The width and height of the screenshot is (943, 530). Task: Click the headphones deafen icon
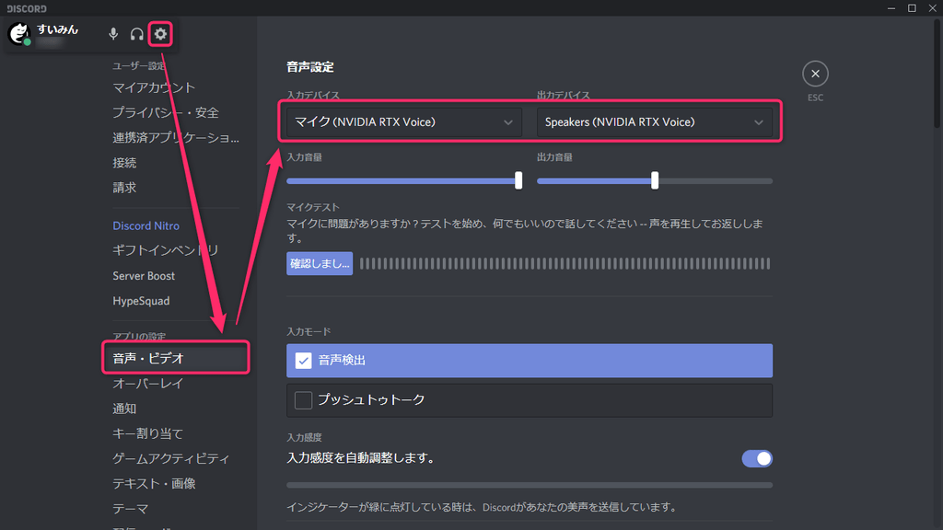click(x=137, y=34)
